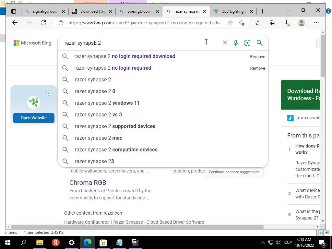Show hidden system tray icons
332x249 pixels.
pos(263,243)
